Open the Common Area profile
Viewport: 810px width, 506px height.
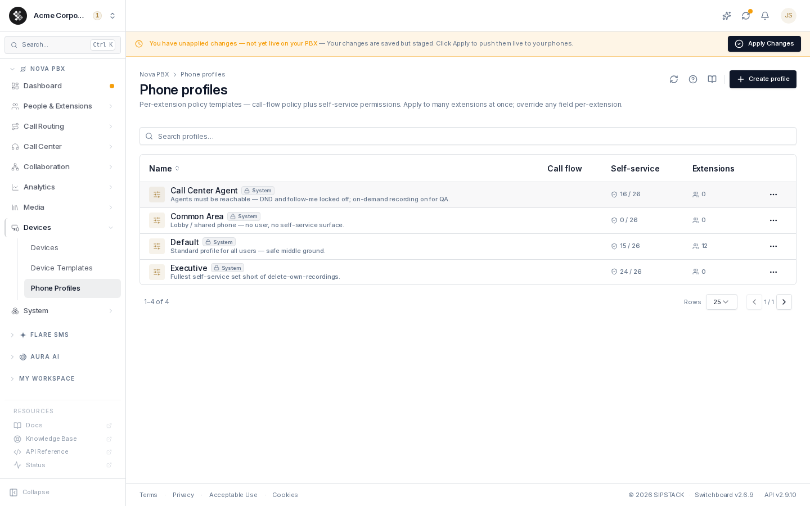197,216
